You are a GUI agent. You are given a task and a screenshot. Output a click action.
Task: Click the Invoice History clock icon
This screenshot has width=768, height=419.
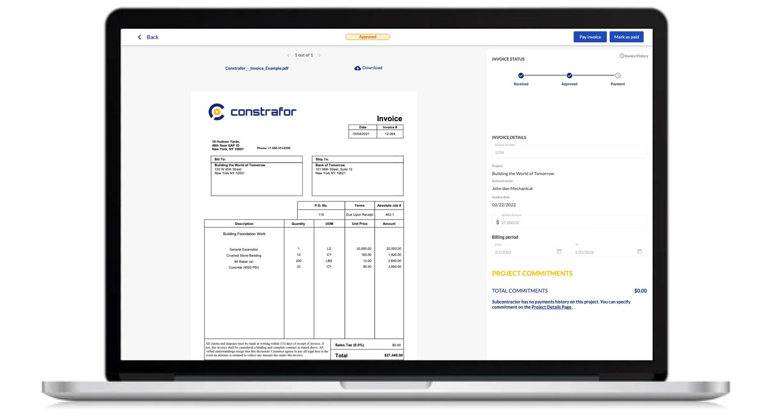(621, 56)
